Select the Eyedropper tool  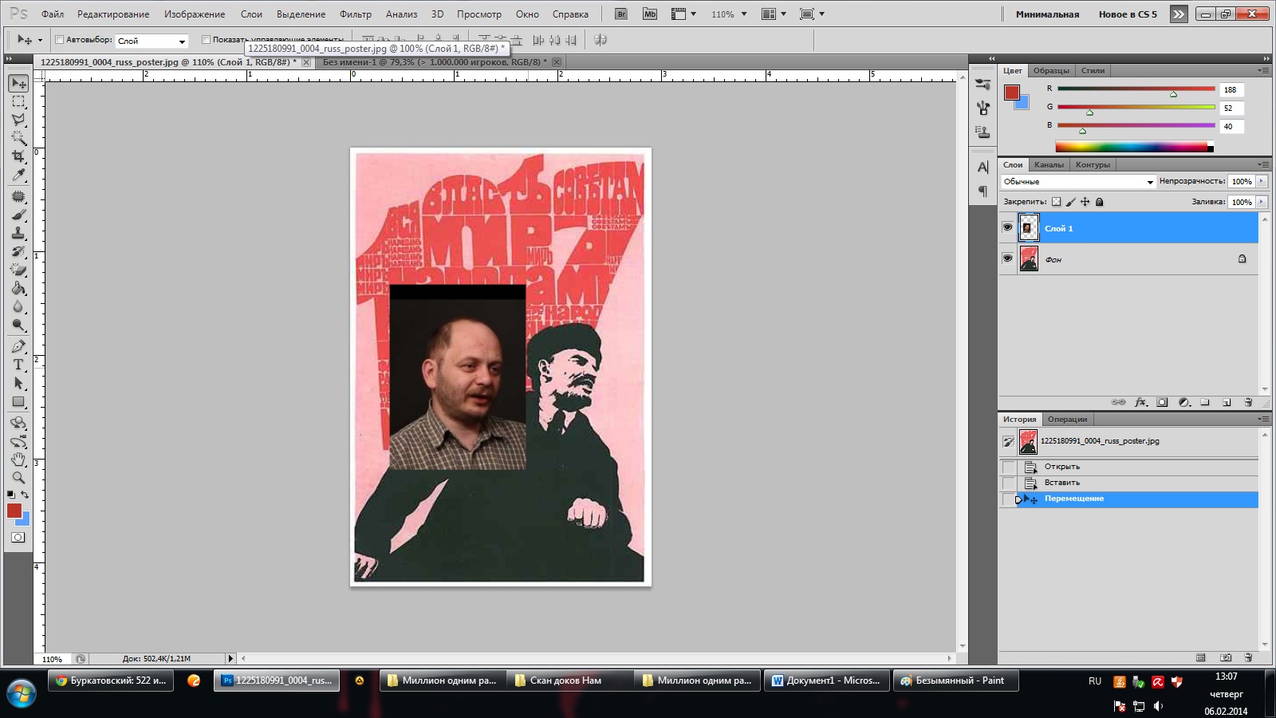point(18,176)
